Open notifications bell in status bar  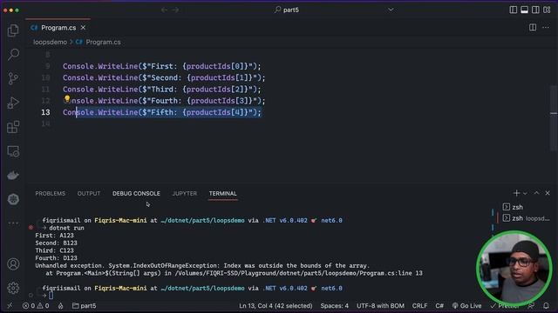546,305
